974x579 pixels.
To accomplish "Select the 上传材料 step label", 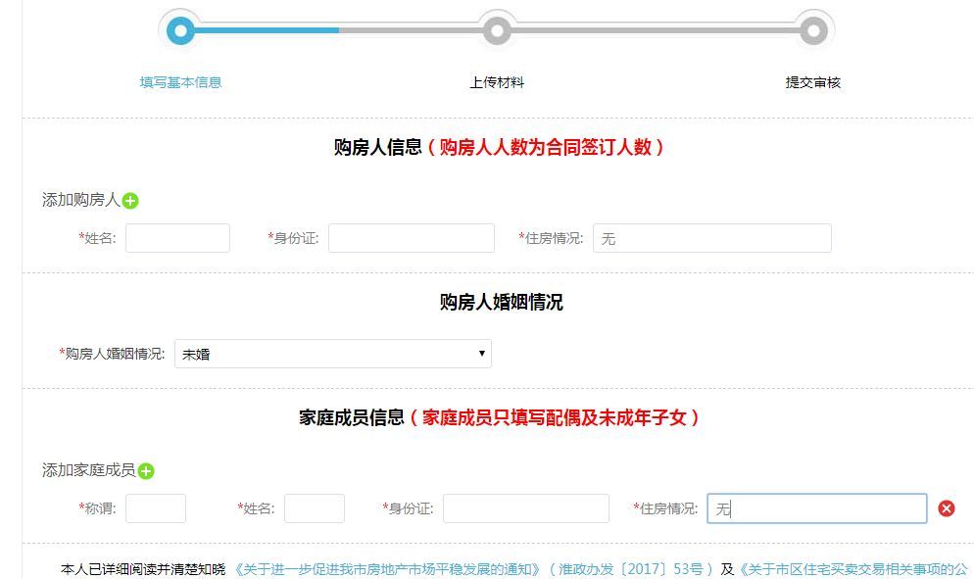I will [x=497, y=82].
